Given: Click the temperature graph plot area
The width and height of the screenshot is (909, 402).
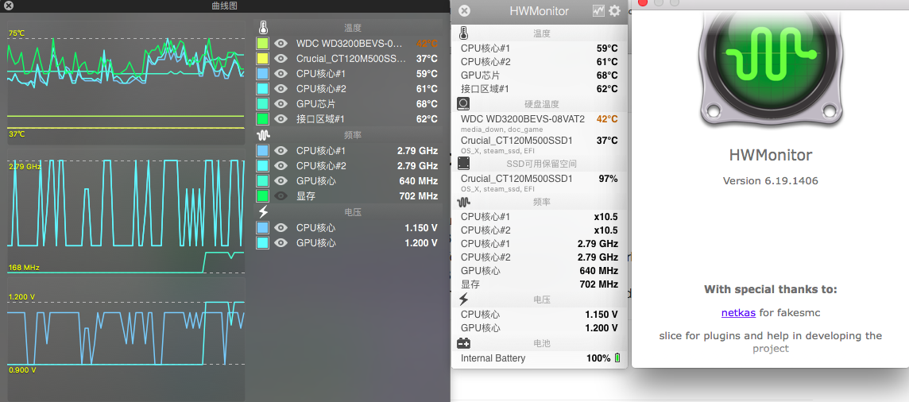Looking at the screenshot, I should pyautogui.click(x=126, y=83).
